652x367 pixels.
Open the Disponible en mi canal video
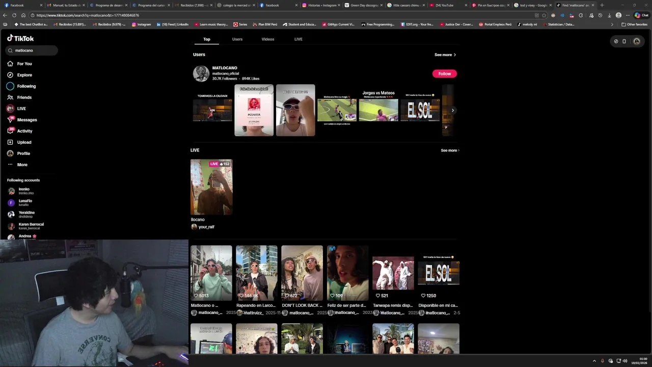point(439,273)
